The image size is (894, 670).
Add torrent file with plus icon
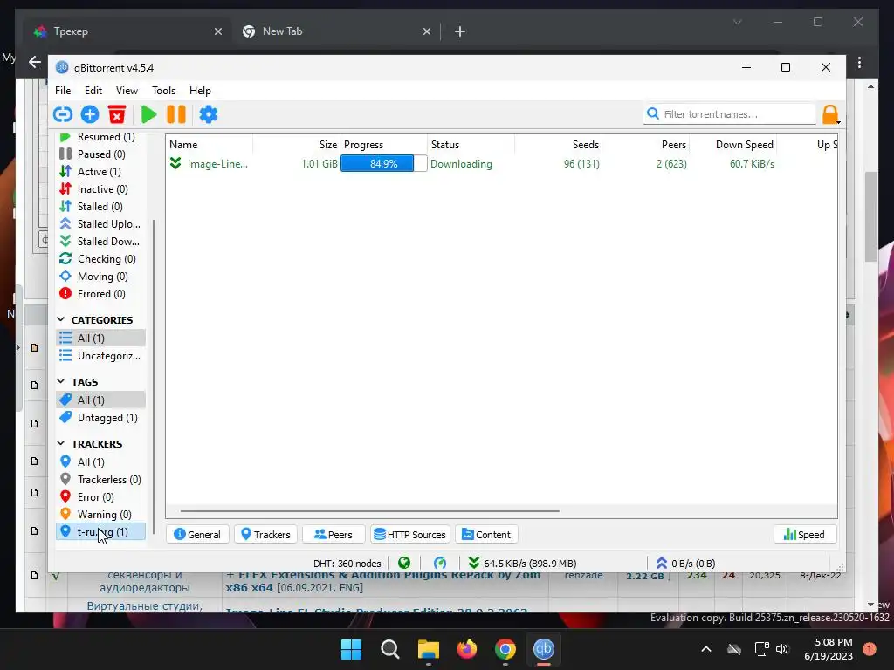click(90, 114)
